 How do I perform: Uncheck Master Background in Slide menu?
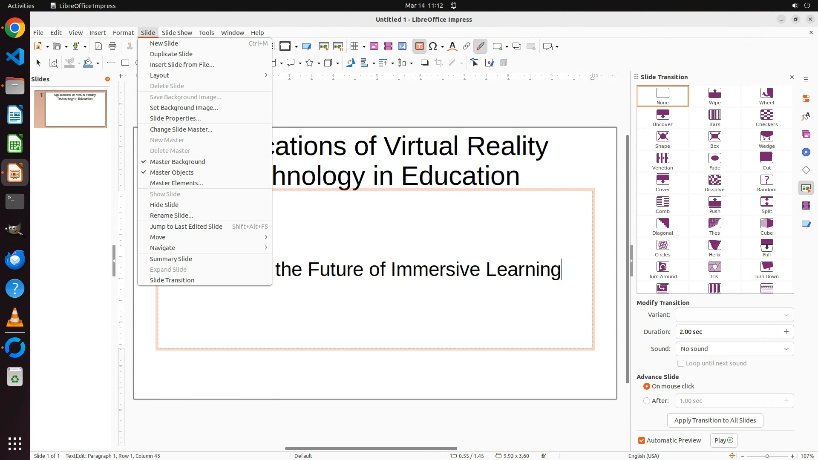pyautogui.click(x=177, y=162)
